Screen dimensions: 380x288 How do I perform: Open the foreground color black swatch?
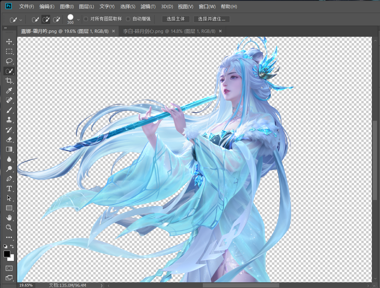click(6, 254)
